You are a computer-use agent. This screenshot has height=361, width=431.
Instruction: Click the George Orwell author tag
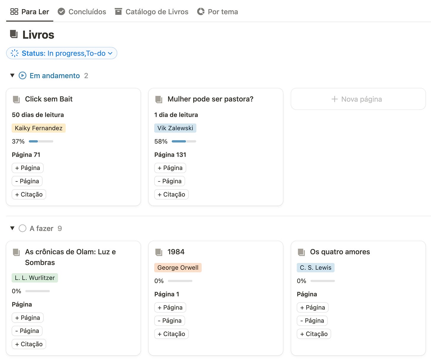[178, 268]
